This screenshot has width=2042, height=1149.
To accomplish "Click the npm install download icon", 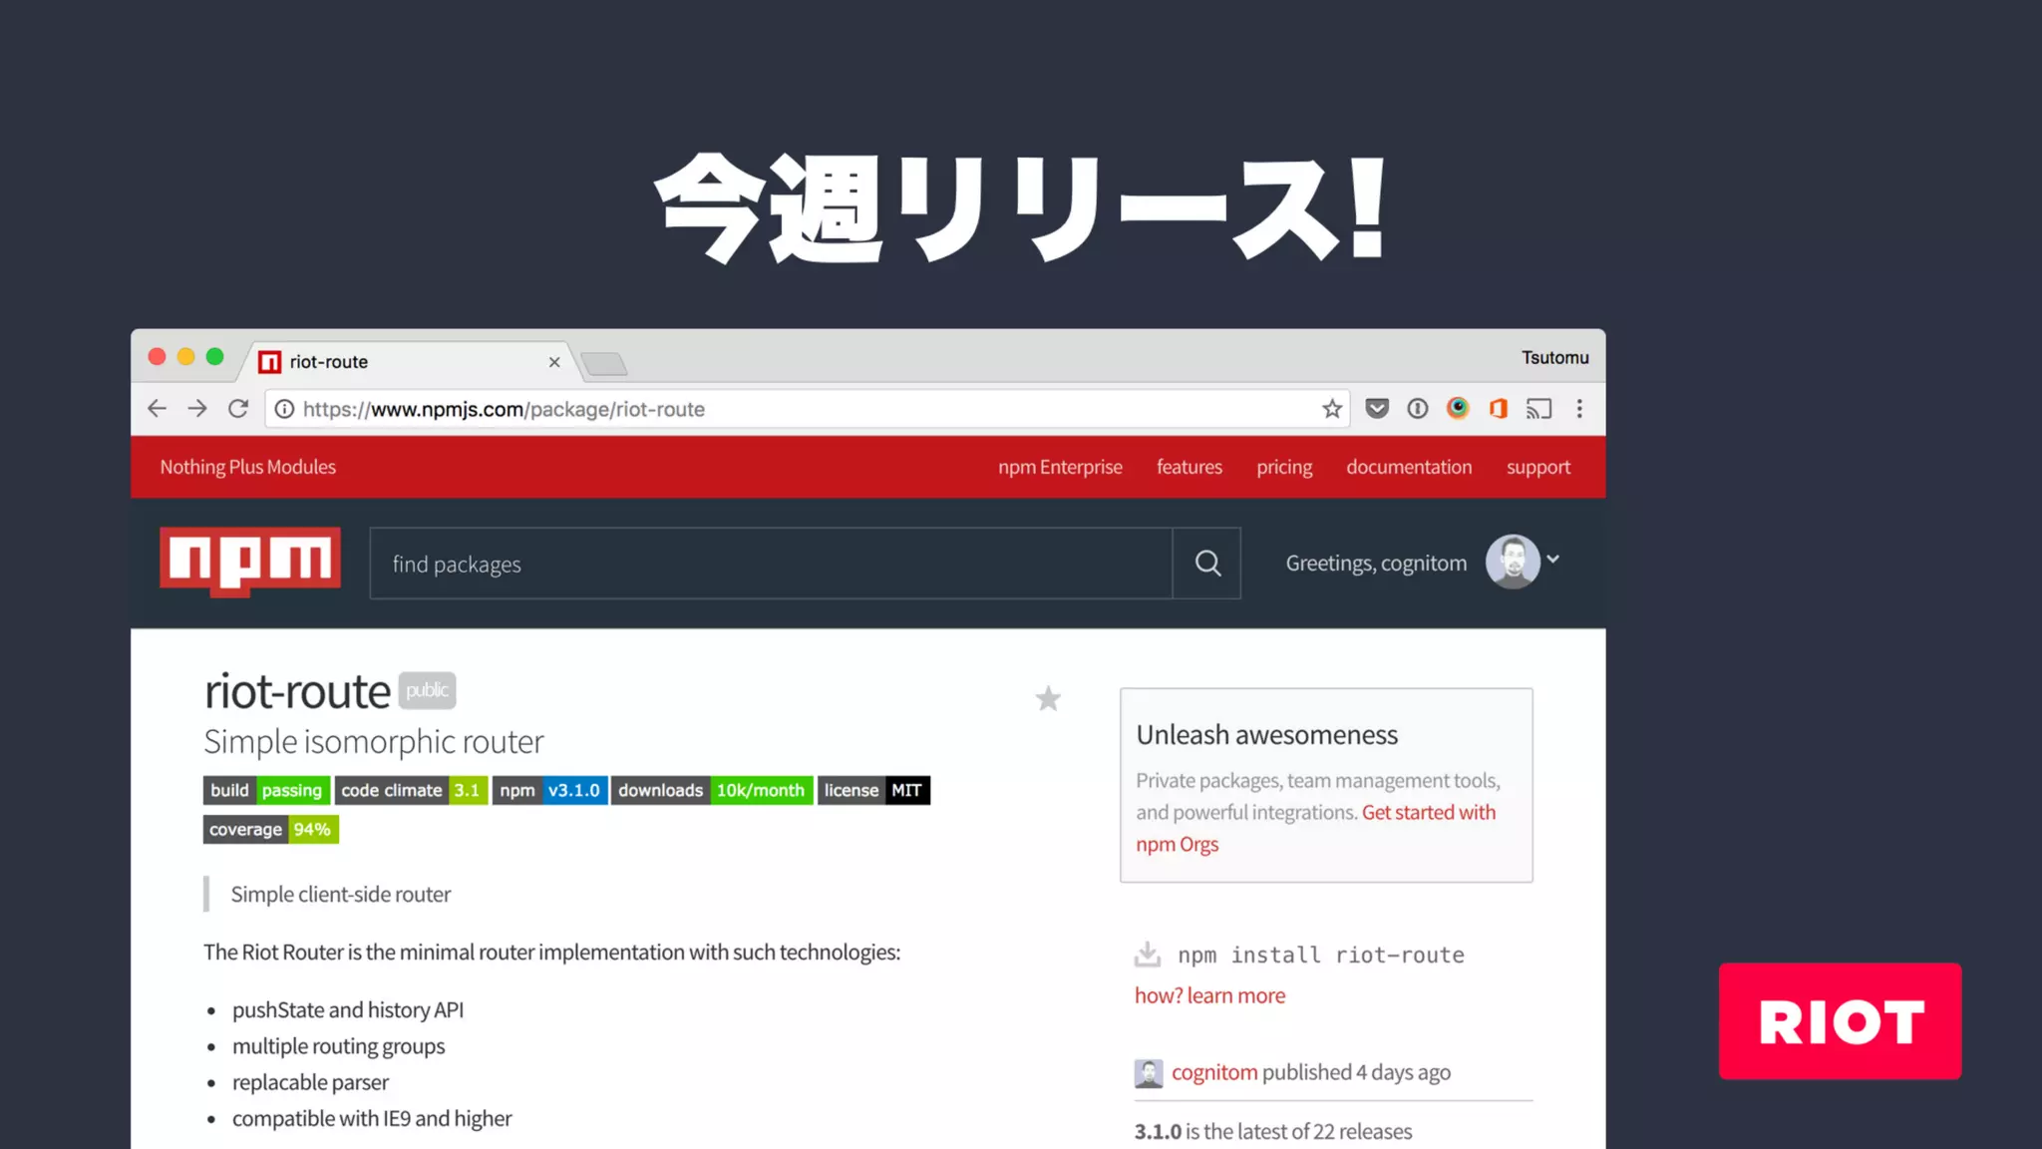I will (1148, 954).
